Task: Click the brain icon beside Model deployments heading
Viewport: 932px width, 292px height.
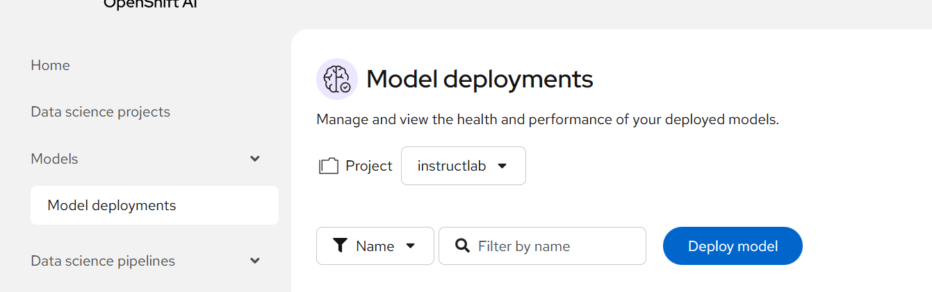Action: [x=337, y=79]
